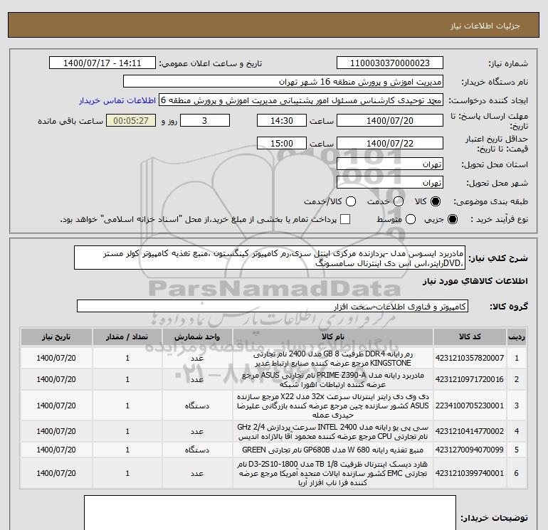Click the announcement date field 1400/07/17 - 14:11
This screenshot has height=530, width=548.
pos(102,63)
